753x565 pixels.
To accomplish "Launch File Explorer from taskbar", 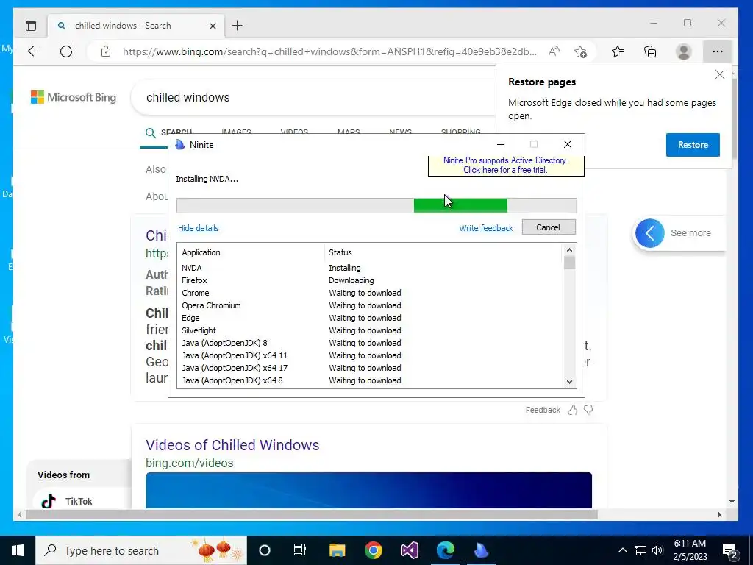I will coord(337,550).
